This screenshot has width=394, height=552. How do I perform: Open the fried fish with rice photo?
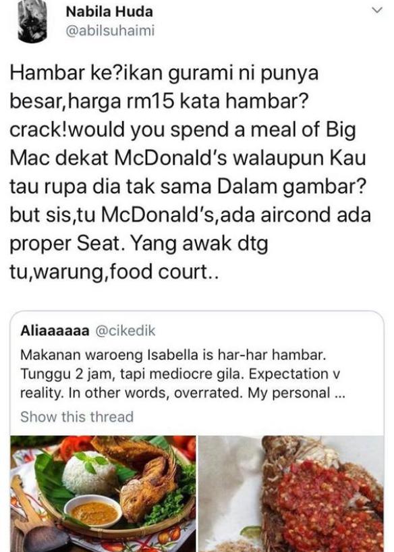click(x=103, y=493)
